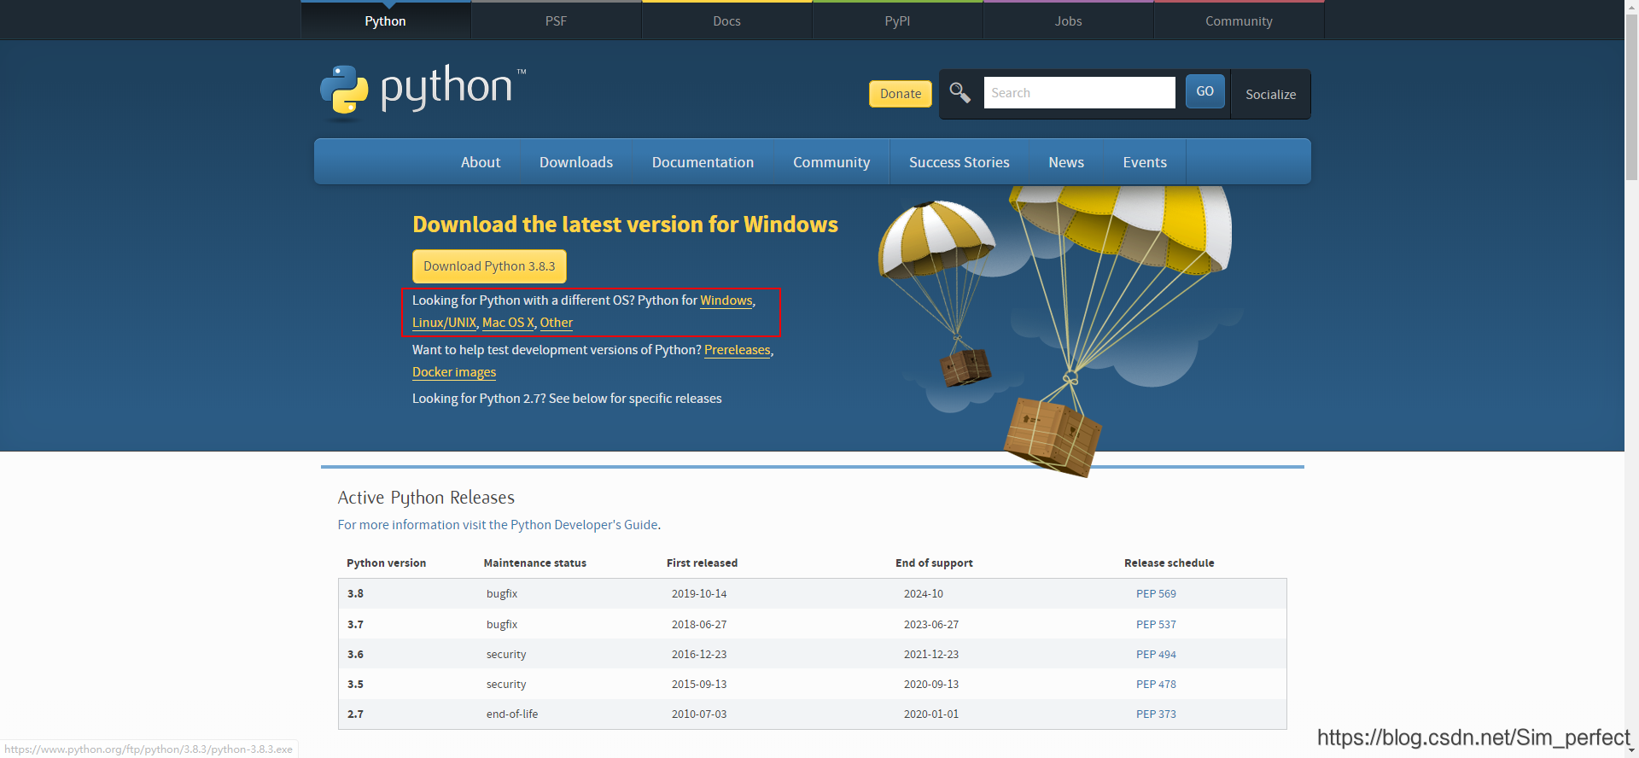The image size is (1639, 758).
Task: Click the 3.7 version cell
Action: [x=356, y=625]
